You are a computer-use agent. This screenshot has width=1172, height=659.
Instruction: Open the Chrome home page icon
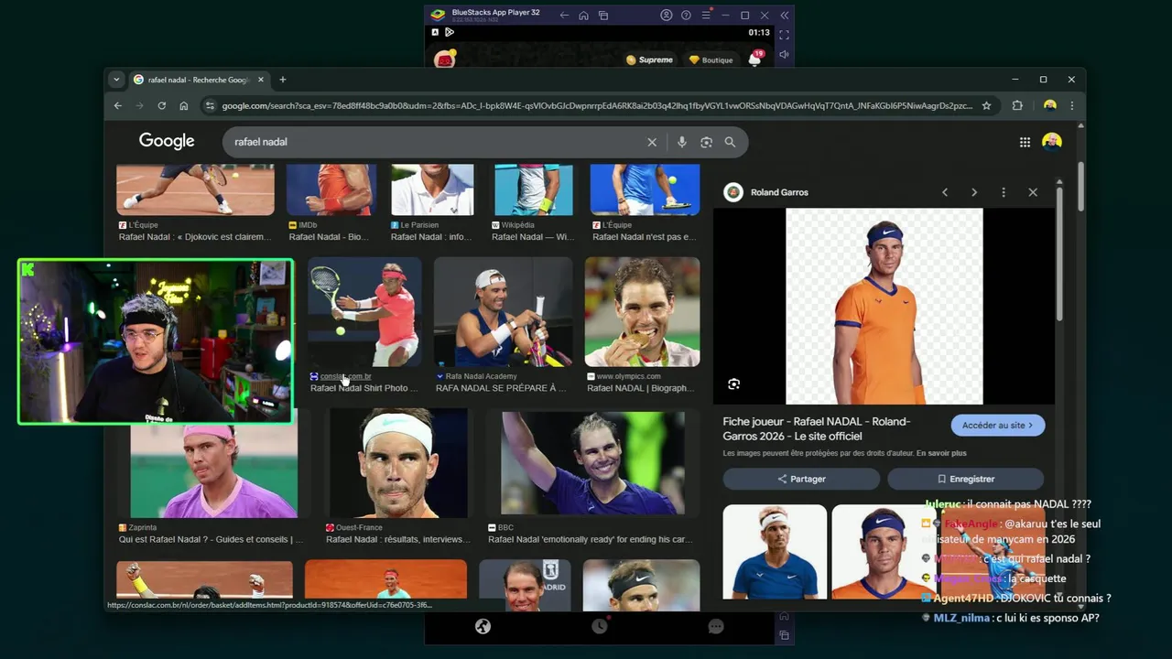click(x=183, y=105)
